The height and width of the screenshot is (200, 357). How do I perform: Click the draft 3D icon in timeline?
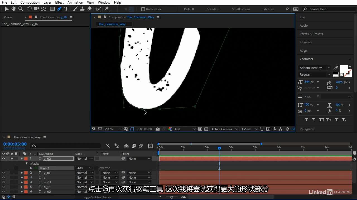point(117,146)
